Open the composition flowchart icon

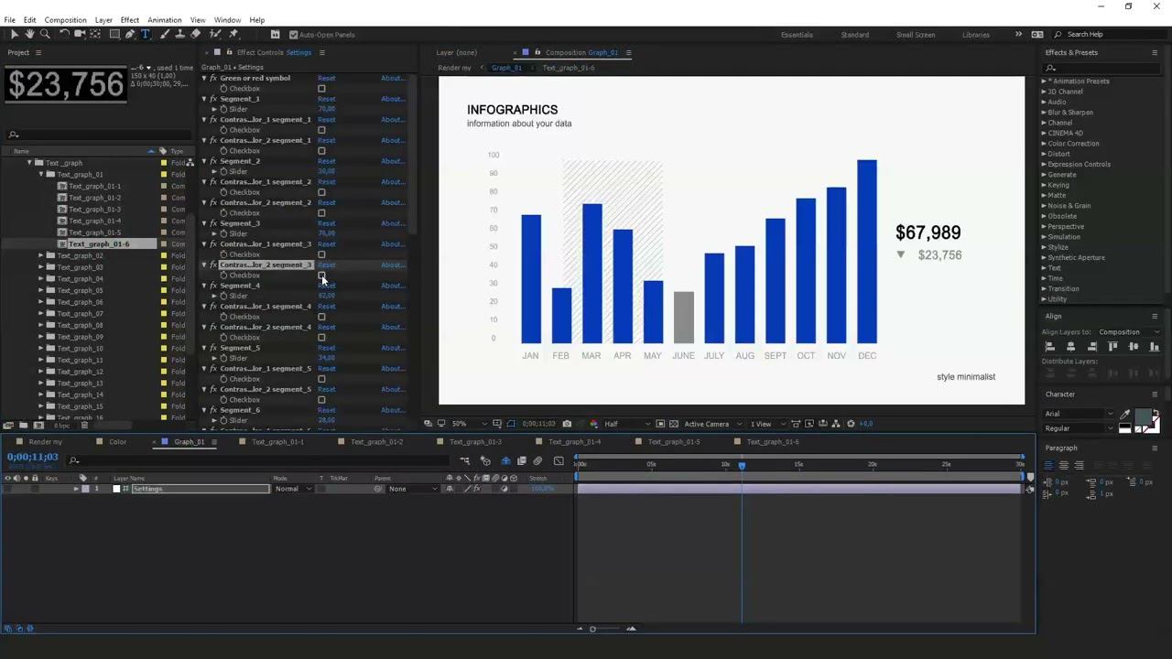tap(836, 424)
